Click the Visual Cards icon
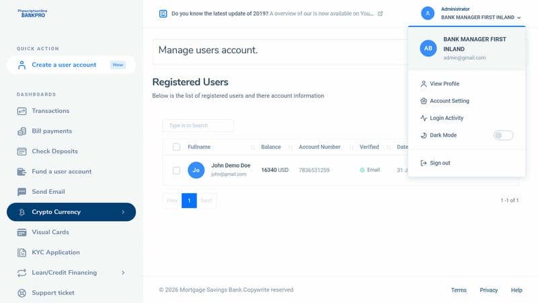This screenshot has width=538, height=303. click(22, 232)
